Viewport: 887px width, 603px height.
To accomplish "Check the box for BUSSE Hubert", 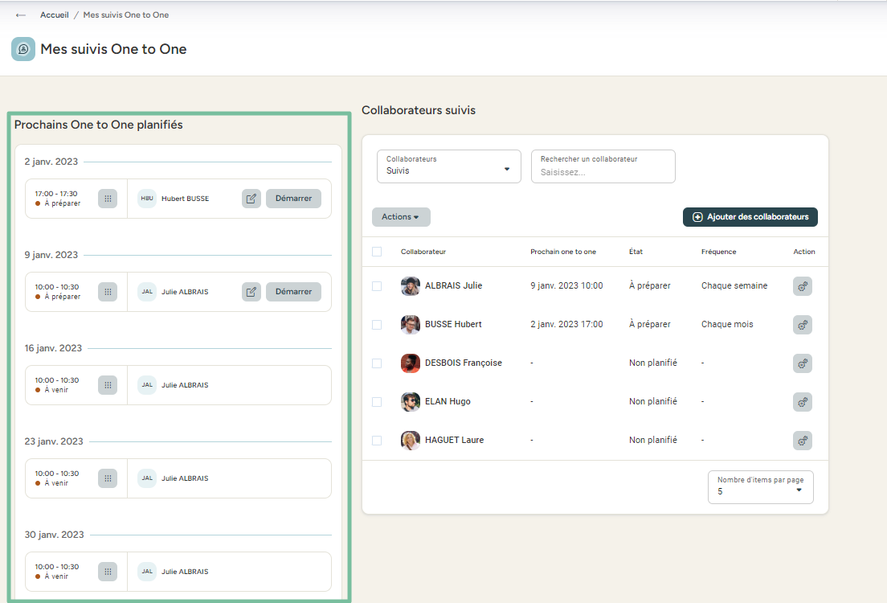I will pyautogui.click(x=377, y=325).
